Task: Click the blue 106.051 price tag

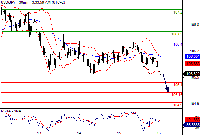Action: (193, 56)
